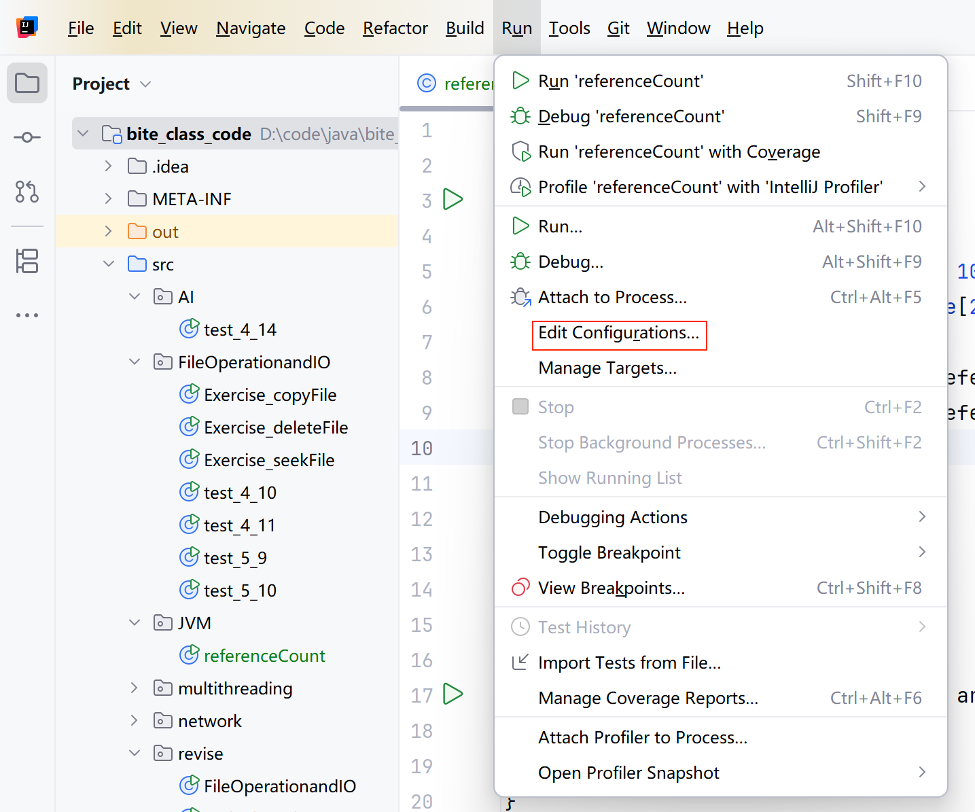Open the Project view dropdown
This screenshot has height=812, width=975.
[145, 84]
